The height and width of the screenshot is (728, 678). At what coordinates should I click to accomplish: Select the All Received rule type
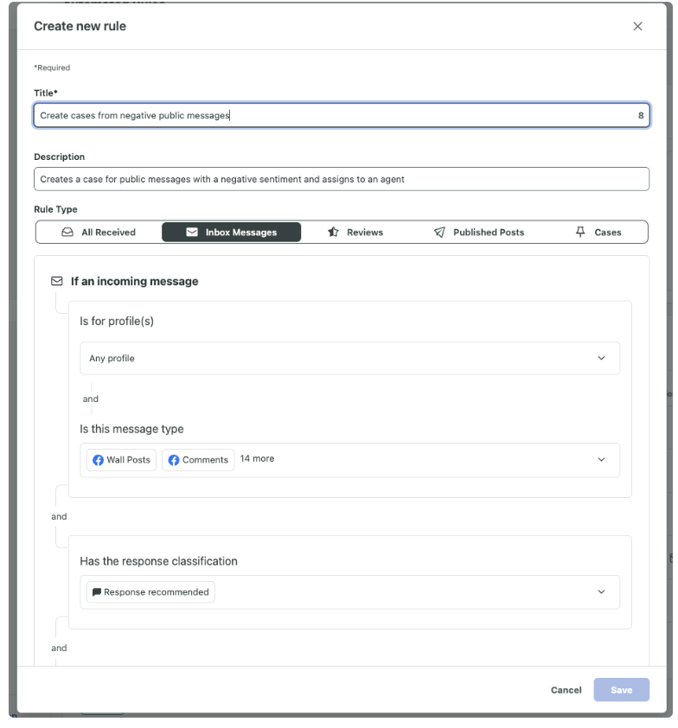99,232
